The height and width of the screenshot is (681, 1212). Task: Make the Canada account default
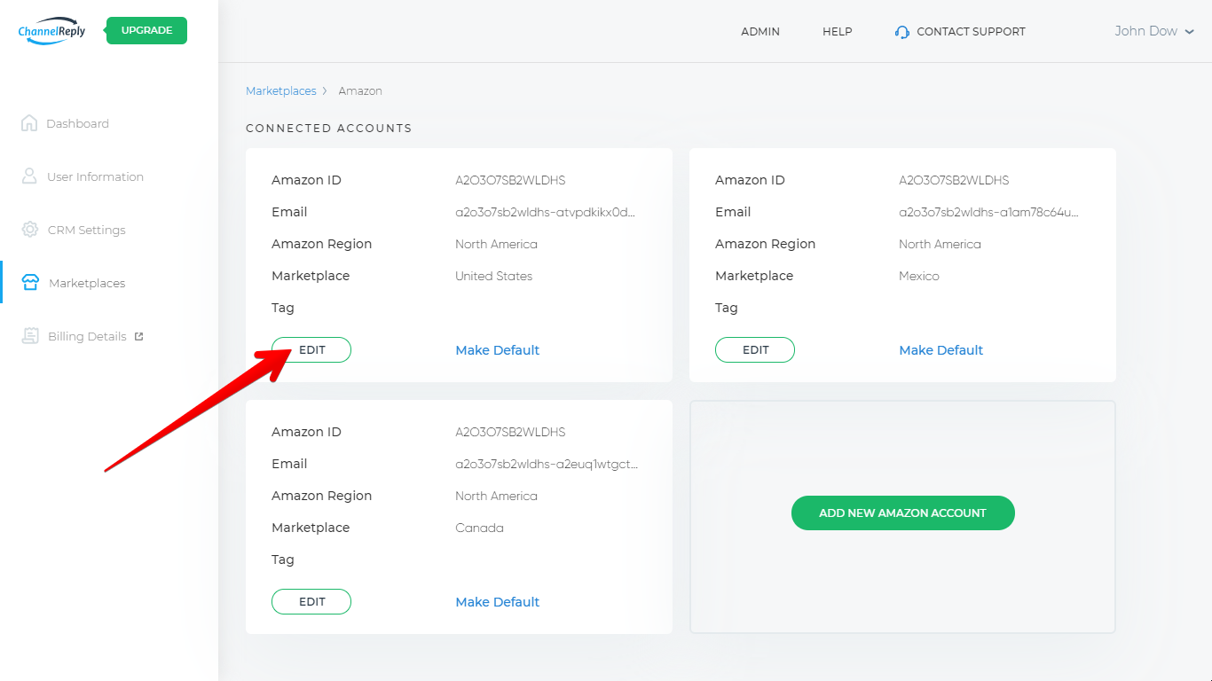tap(498, 602)
